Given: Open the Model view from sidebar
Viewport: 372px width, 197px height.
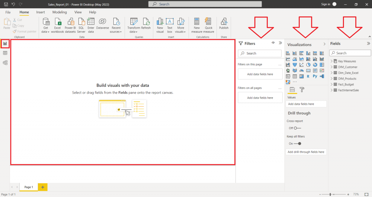Looking at the screenshot, I should coord(5,63).
